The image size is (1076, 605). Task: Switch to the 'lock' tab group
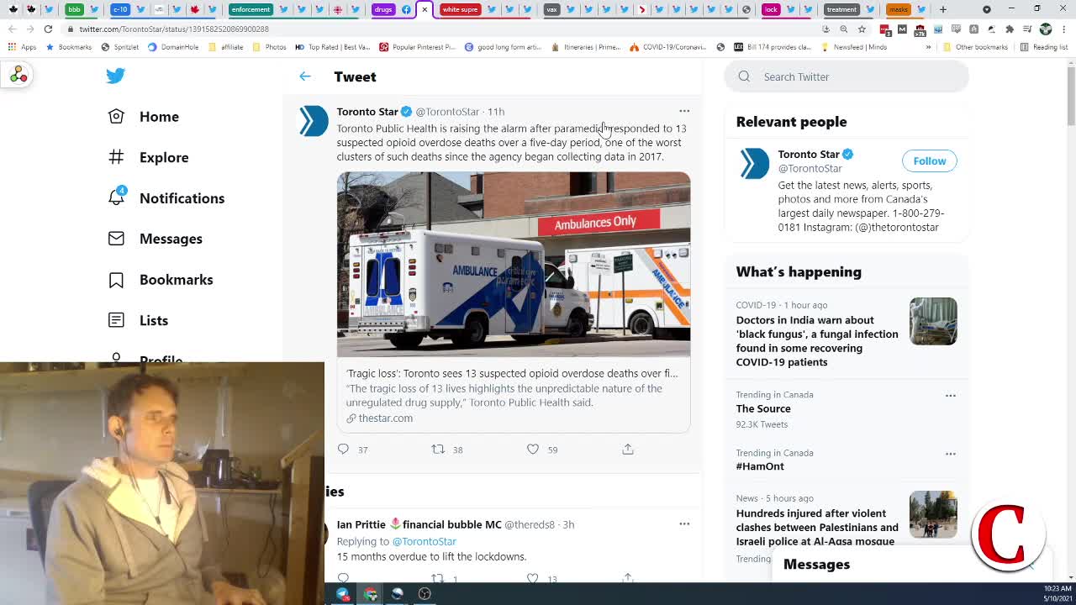click(x=771, y=9)
